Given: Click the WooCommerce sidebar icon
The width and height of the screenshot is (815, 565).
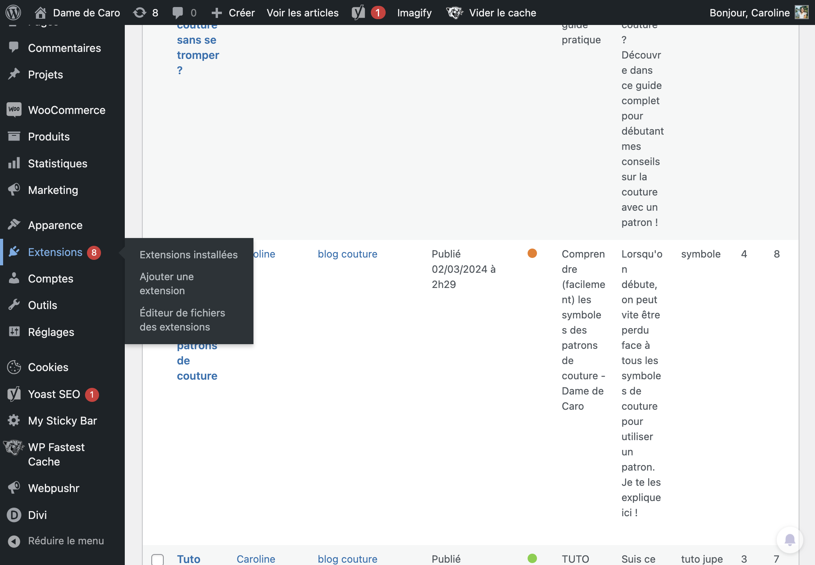Looking at the screenshot, I should tap(14, 110).
